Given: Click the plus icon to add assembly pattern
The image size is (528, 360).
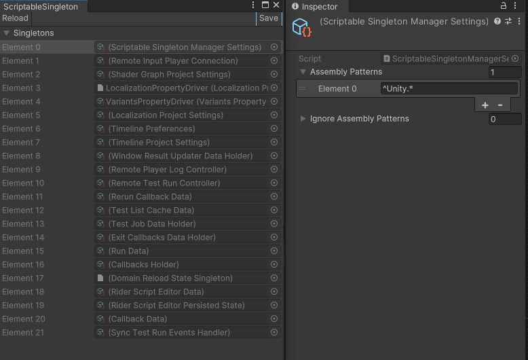Looking at the screenshot, I should tap(485, 105).
